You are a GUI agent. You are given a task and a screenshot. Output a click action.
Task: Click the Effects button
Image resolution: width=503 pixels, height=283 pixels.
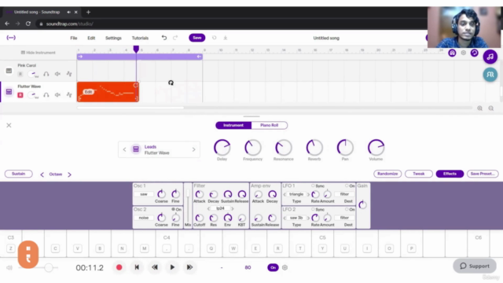tap(450, 174)
